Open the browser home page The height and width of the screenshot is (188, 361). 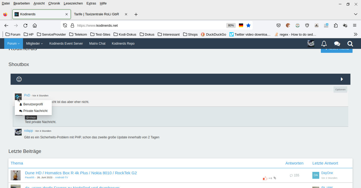[35, 26]
